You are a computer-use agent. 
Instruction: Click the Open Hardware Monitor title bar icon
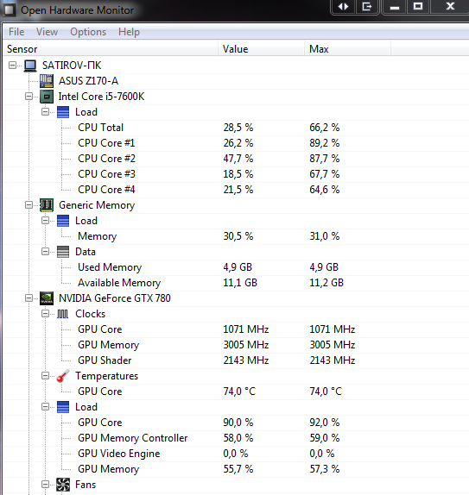(x=9, y=9)
